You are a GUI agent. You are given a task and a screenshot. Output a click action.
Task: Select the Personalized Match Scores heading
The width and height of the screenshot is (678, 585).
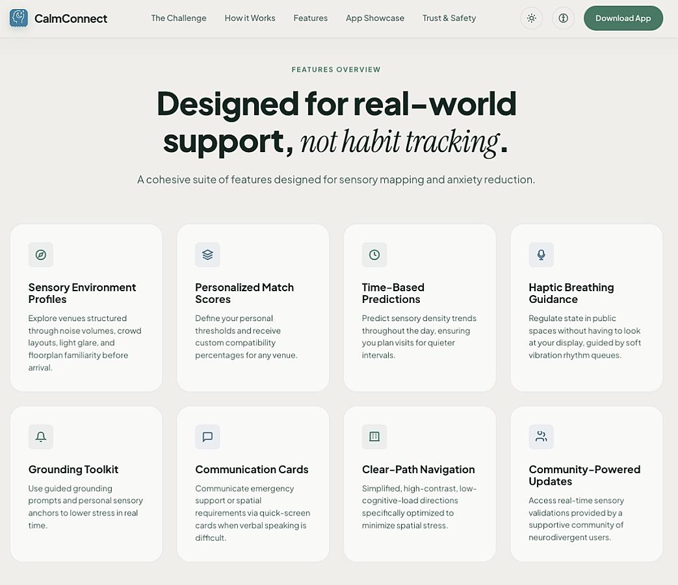click(x=244, y=293)
